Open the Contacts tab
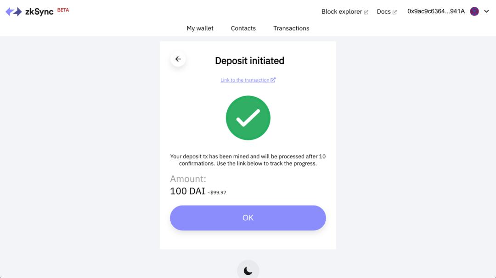496x278 pixels. [243, 28]
